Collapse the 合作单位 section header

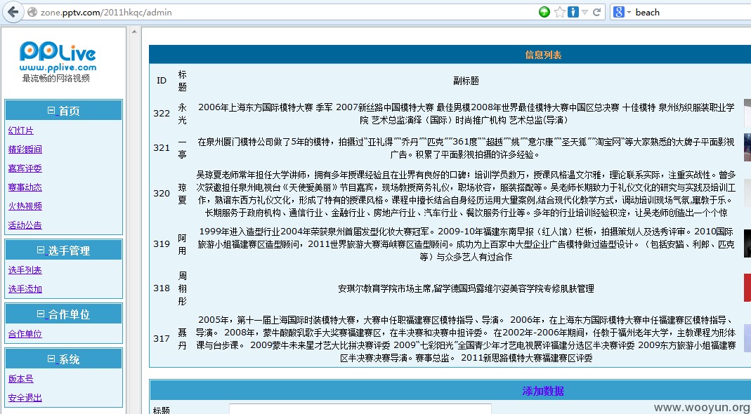[63, 314]
